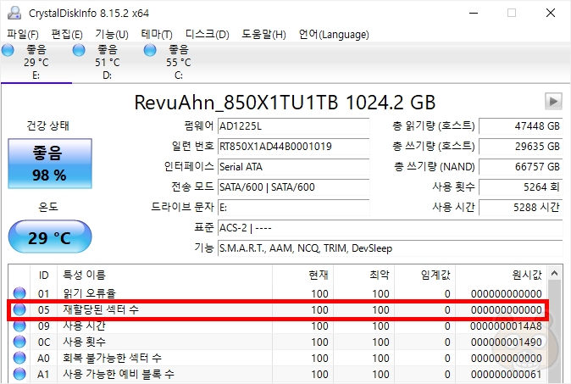Click the status orb of row 05
Screen dimensions: 571x384
click(19, 309)
